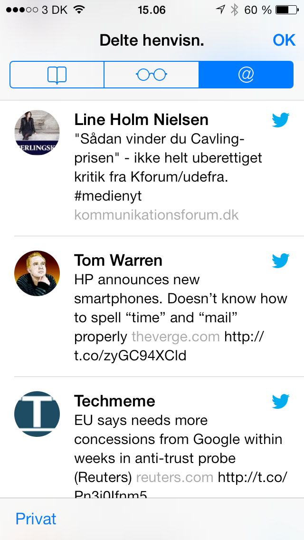Open the reuters.com link
Image resolution: width=304 pixels, height=540 pixels.
click(x=175, y=477)
